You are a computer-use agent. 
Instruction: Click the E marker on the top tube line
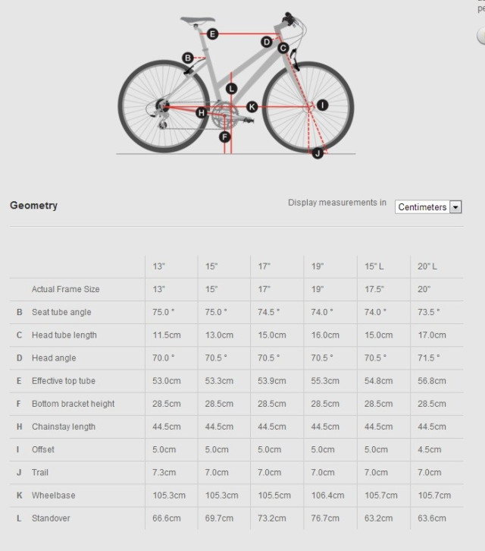(x=212, y=33)
